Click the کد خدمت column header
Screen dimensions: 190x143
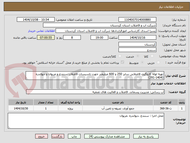(x=166, y=102)
